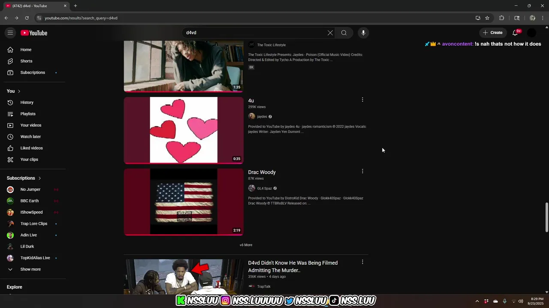Open the account avatar menu
This screenshot has height=308, width=549.
point(531,33)
